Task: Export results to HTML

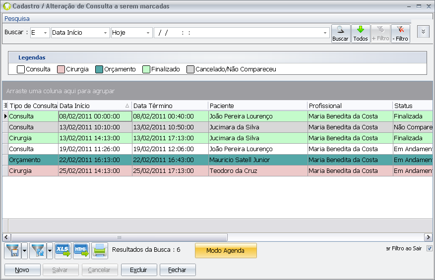Action: tap(81, 251)
